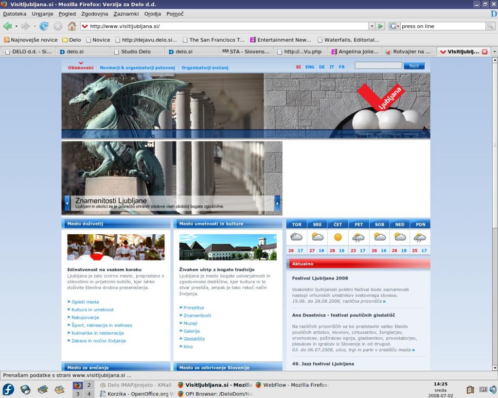Screen dimensions: 498x398
Task: Open the Pogled menu
Action: [67, 14]
